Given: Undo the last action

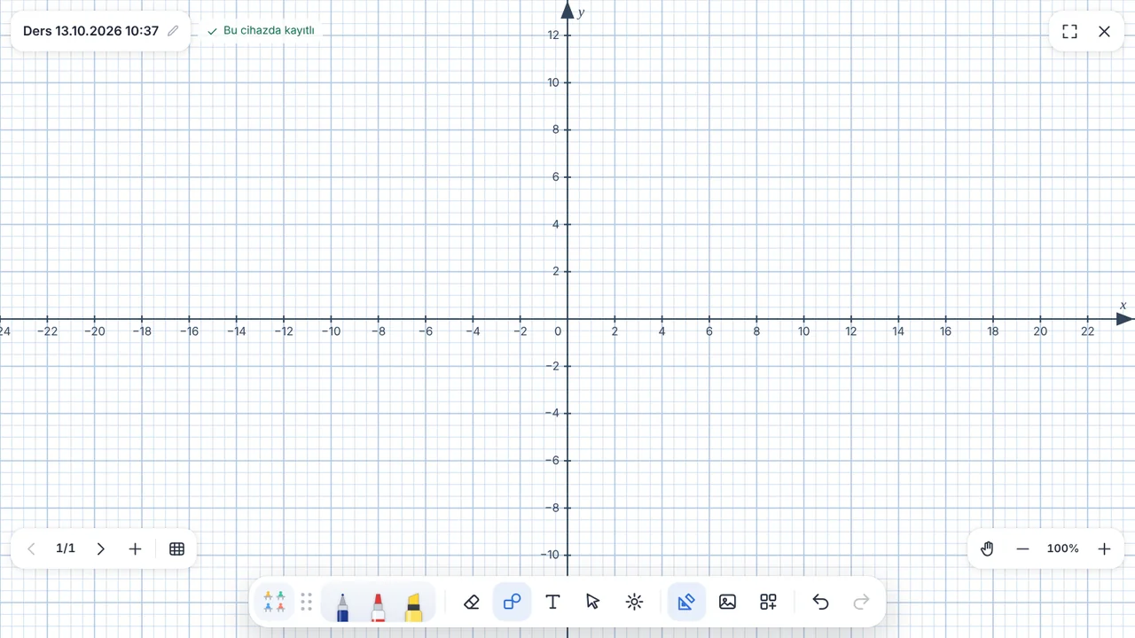Looking at the screenshot, I should pos(820,602).
